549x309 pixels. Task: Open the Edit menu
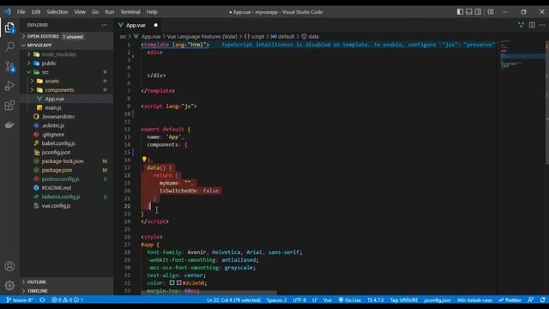pos(36,11)
